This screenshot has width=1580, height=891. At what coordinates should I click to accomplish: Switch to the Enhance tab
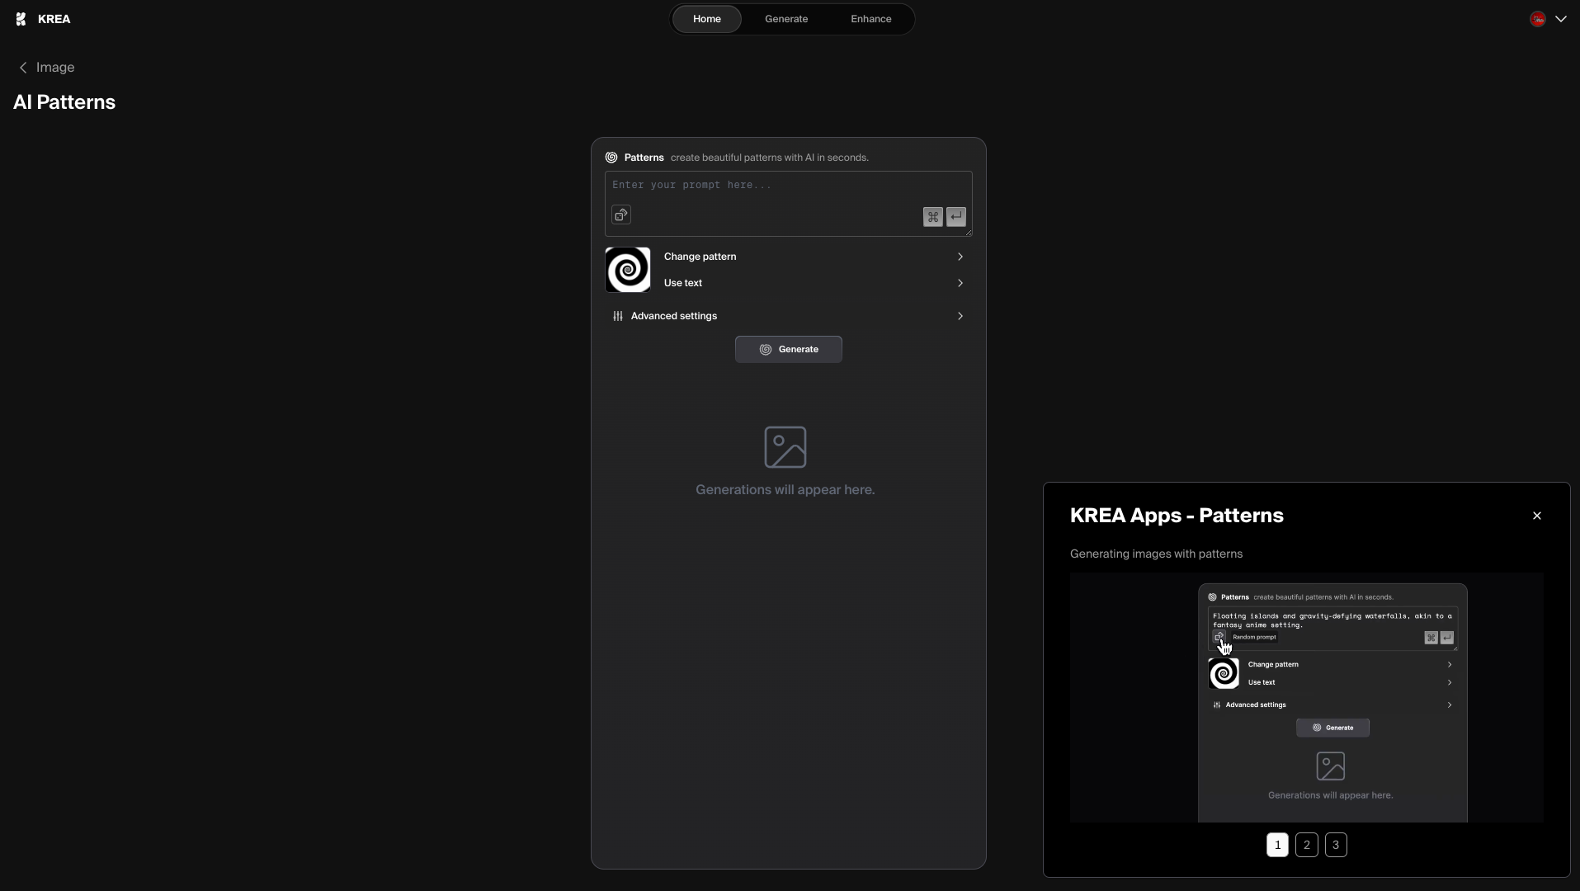870,19
